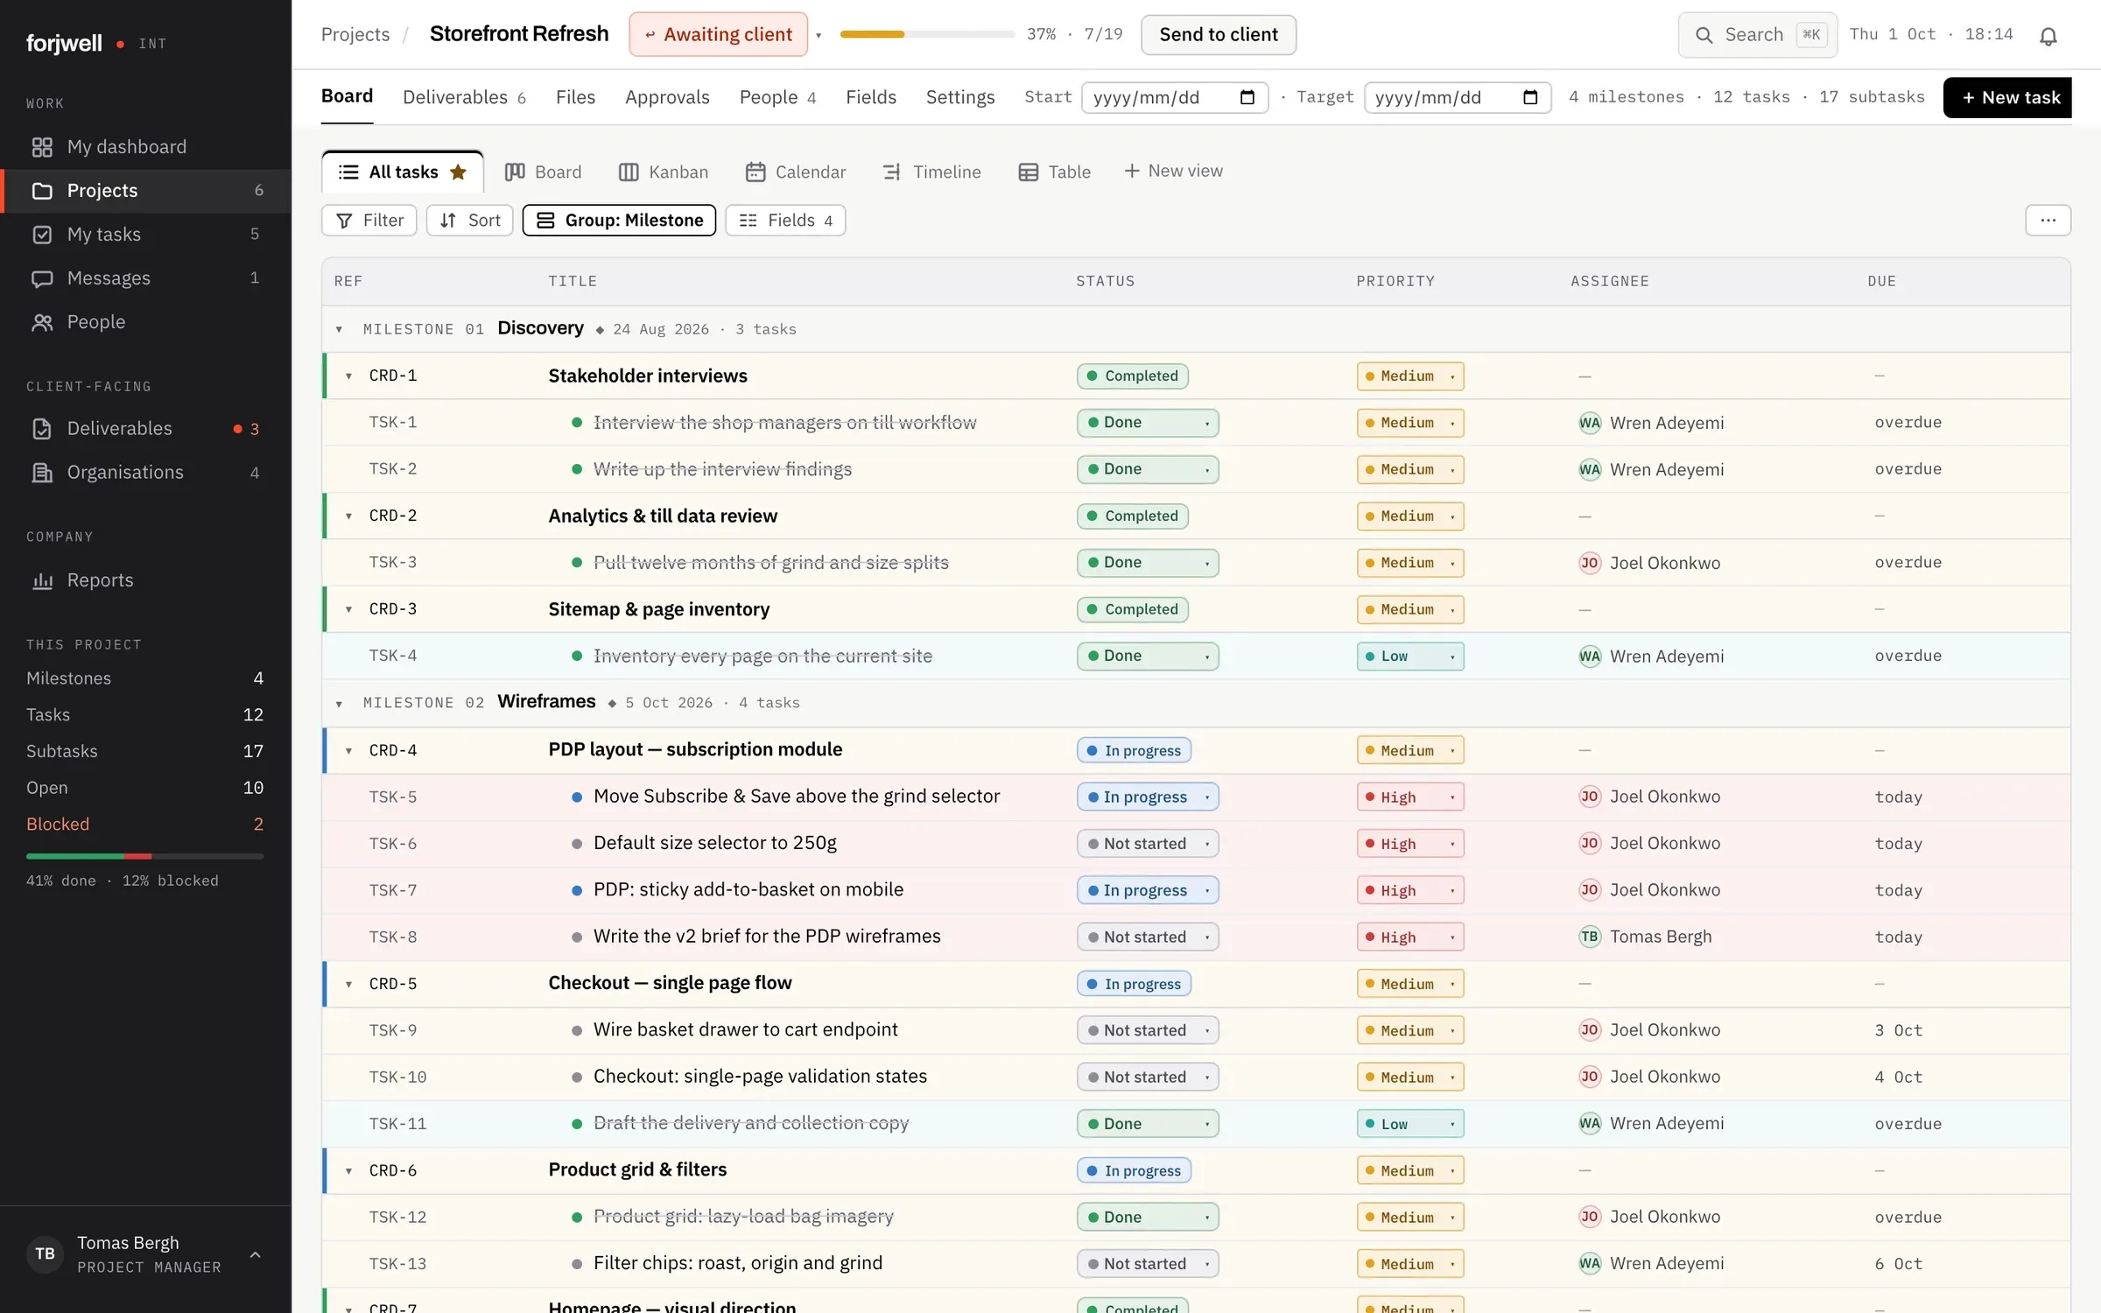This screenshot has height=1313, width=2101.
Task: Click the Projects folder icon
Action: (42, 191)
